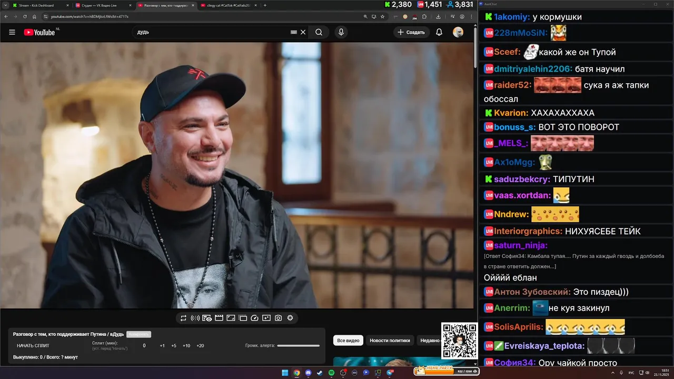
Task: Open Telegram from the taskbar
Action: (x=390, y=373)
